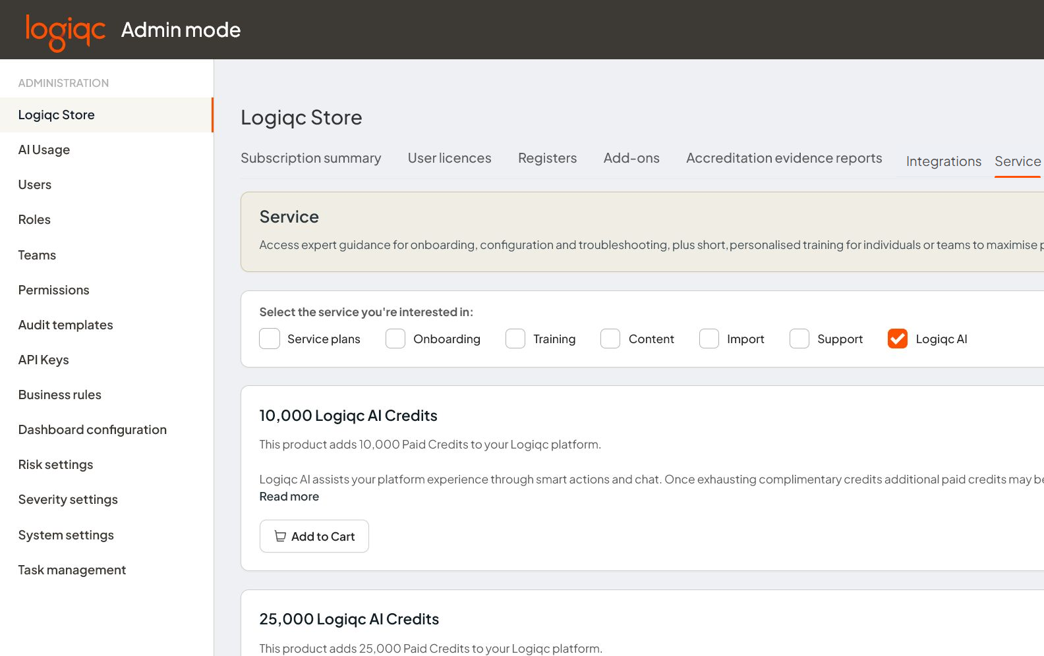Go to API Keys settings
The height and width of the screenshot is (656, 1044).
coord(106,360)
